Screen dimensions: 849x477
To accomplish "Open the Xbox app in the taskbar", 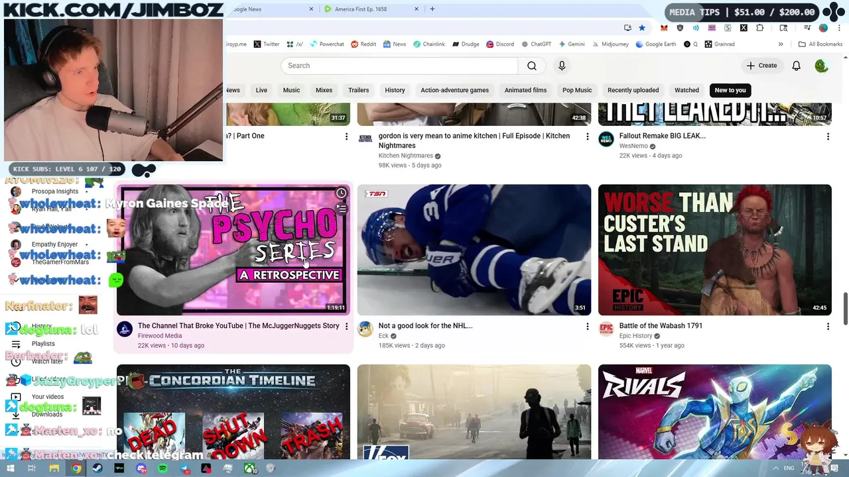I will click(x=249, y=468).
